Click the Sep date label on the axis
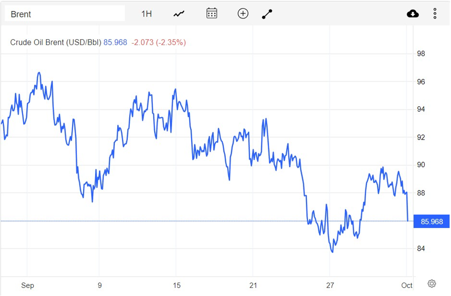Image resolution: width=451 pixels, height=296 pixels. [x=28, y=285]
